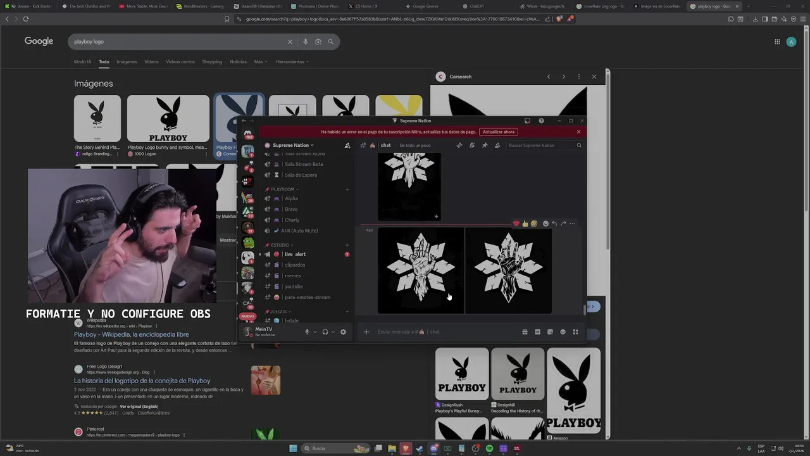Viewport: 810px width, 456px height.
Task: Switch to the Noticias tab on Google
Action: [x=238, y=61]
